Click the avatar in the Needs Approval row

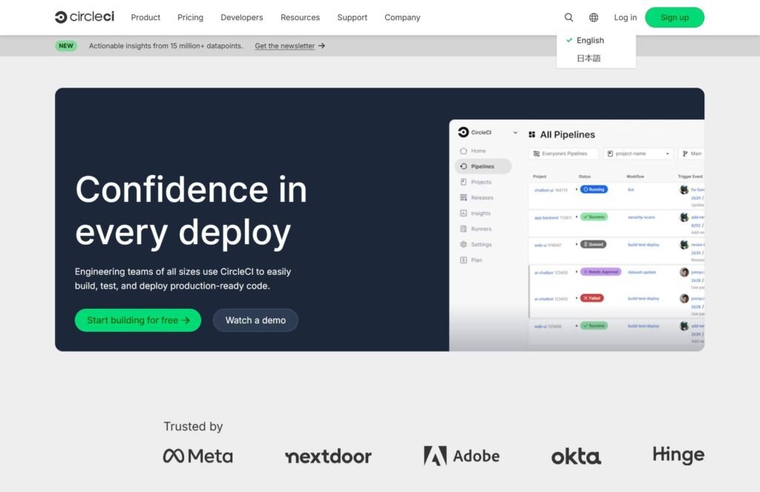tap(684, 272)
